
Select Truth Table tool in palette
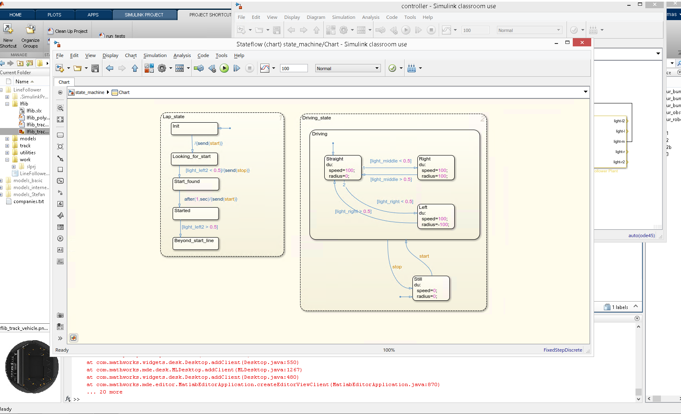pyautogui.click(x=60, y=227)
